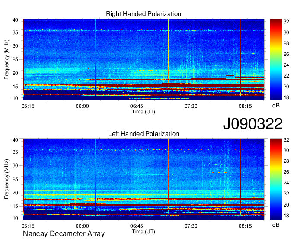294x239 pixels.
Task: Click the 32 value on upper color bar
Action: tap(286, 22)
